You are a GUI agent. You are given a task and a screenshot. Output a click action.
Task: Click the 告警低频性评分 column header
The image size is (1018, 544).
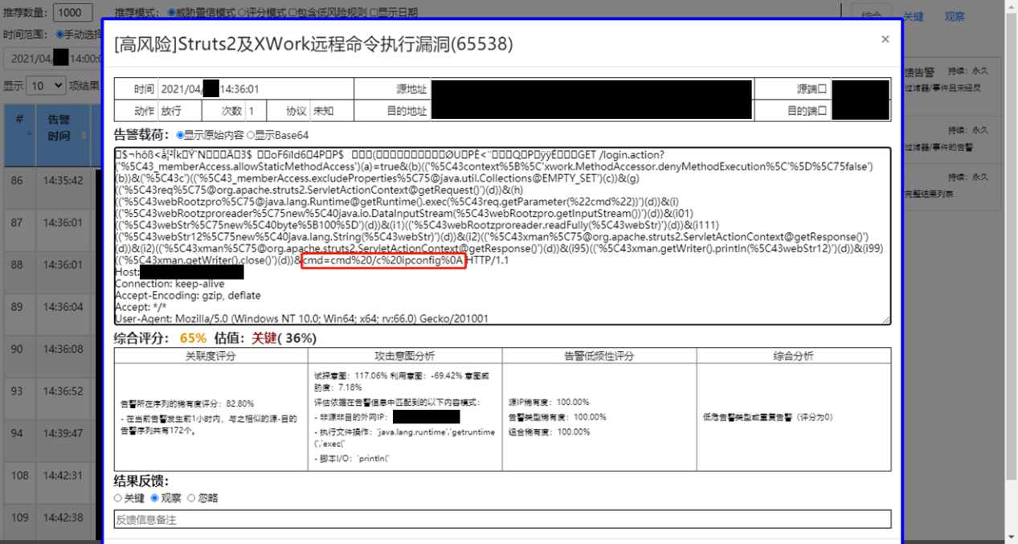point(599,355)
